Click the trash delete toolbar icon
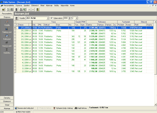157x113 pixels. coord(16,10)
